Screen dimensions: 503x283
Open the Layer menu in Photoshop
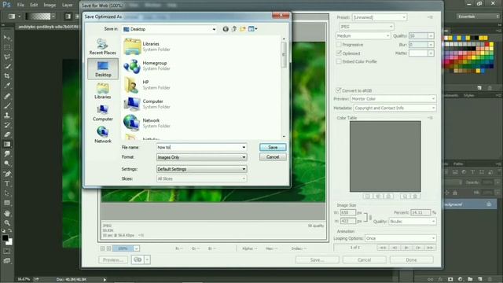click(x=67, y=6)
